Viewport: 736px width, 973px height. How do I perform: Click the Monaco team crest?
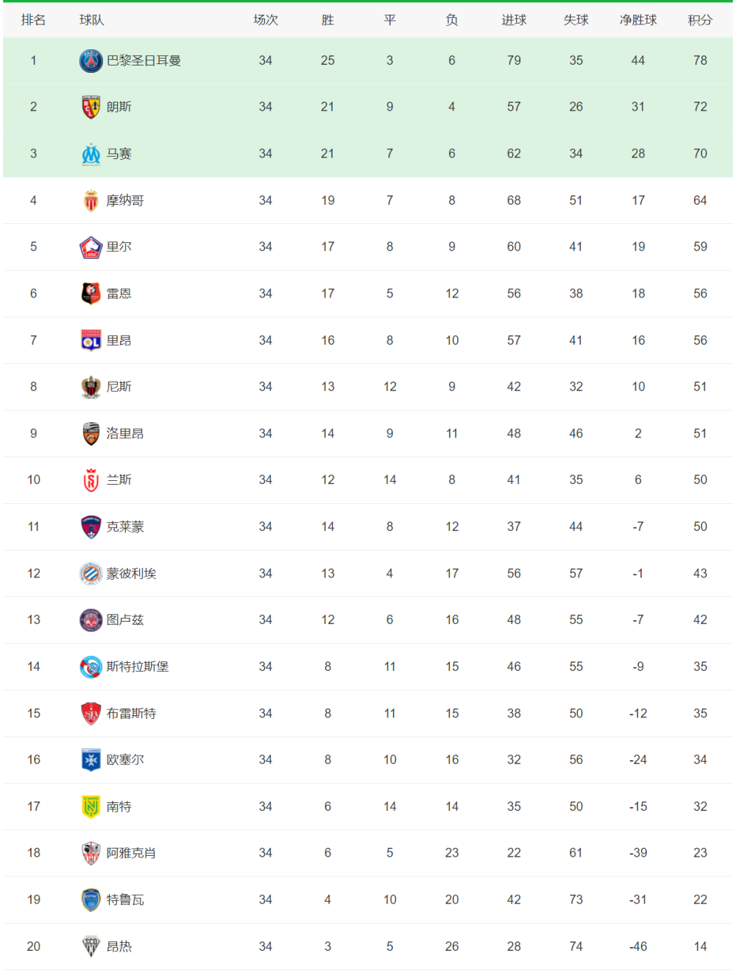pyautogui.click(x=91, y=200)
